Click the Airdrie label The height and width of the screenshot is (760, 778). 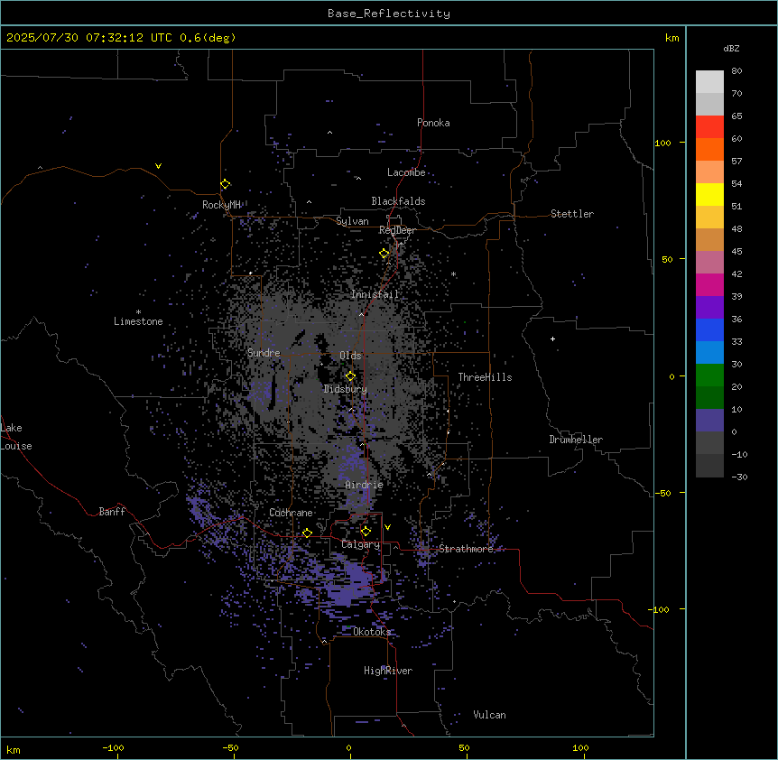pos(365,485)
